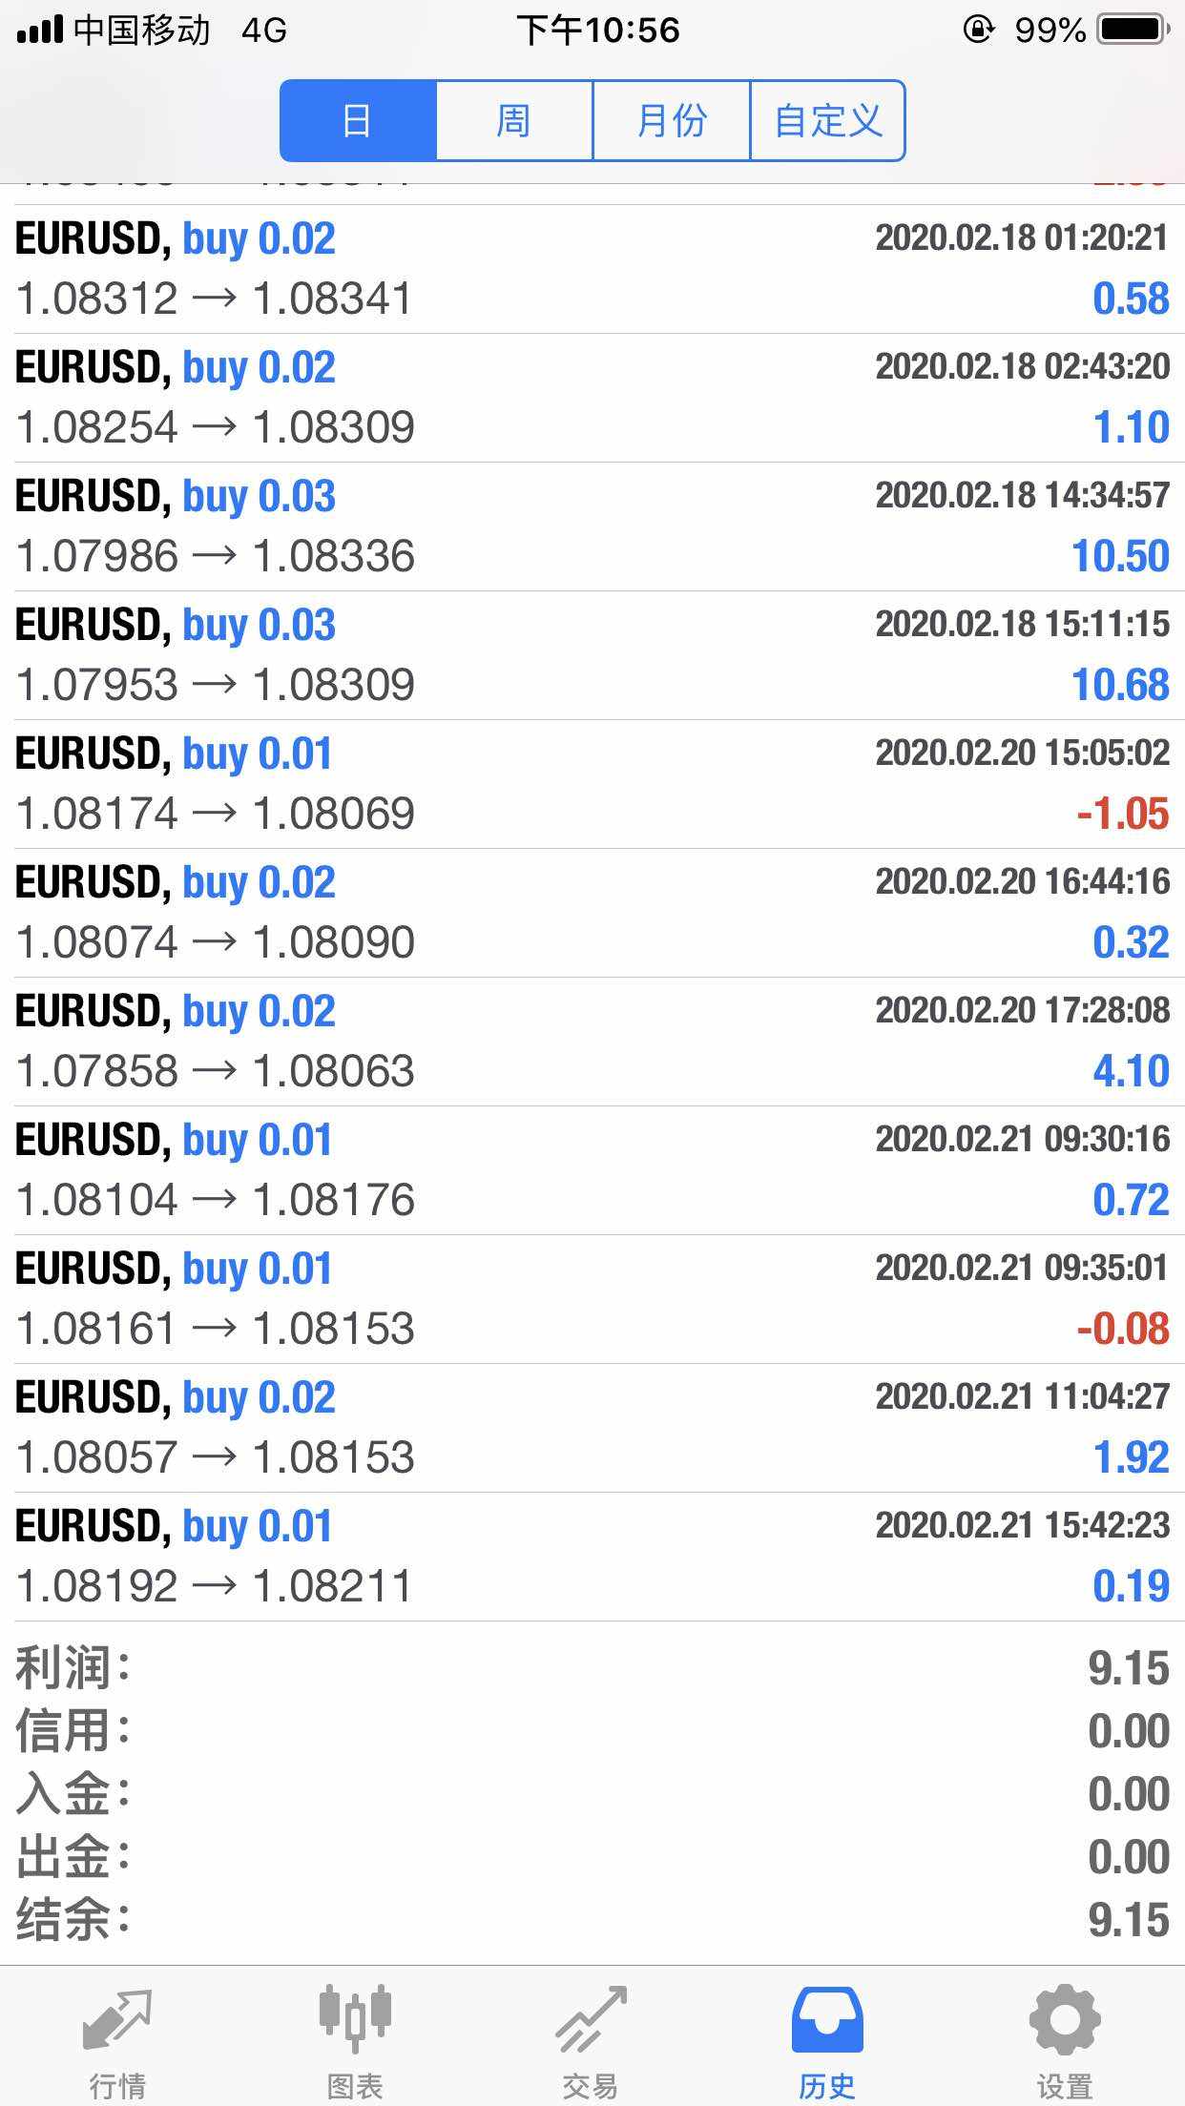The height and width of the screenshot is (2106, 1185).
Task: Select trade dated 2020.02.18 01:20:21
Action: pos(592,269)
